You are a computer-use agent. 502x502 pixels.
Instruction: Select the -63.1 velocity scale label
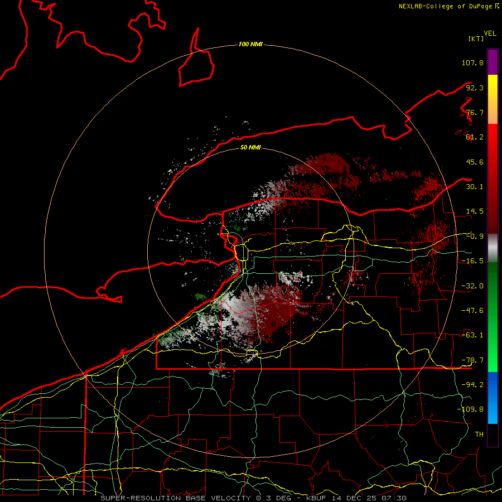(472, 335)
